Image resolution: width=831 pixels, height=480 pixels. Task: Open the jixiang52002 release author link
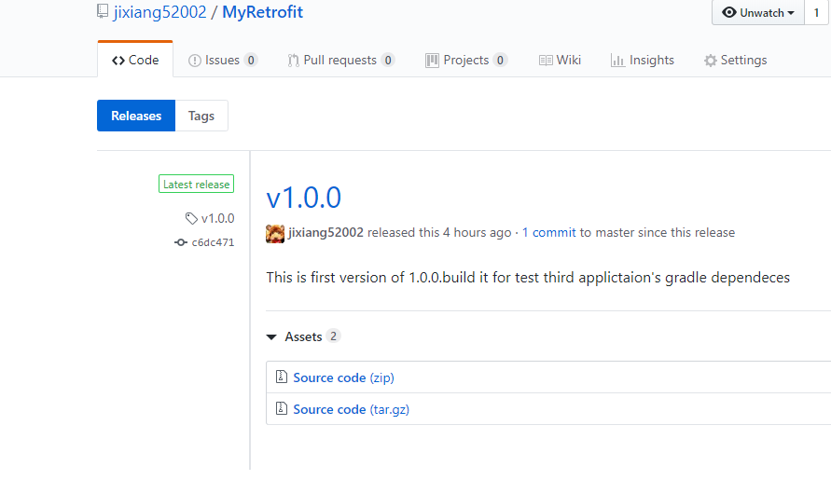pos(325,232)
